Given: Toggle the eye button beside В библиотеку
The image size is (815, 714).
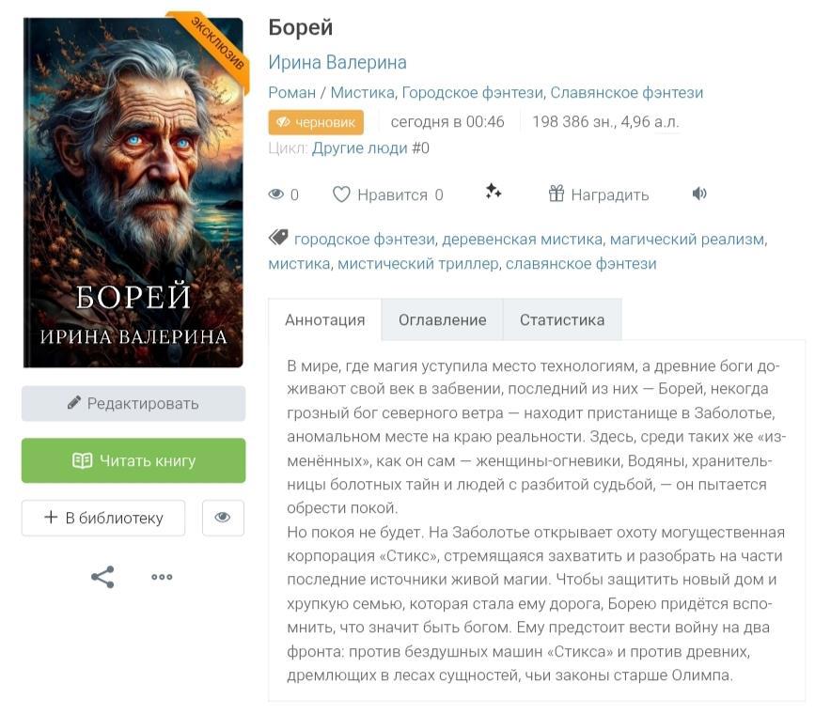Looking at the screenshot, I should (223, 518).
